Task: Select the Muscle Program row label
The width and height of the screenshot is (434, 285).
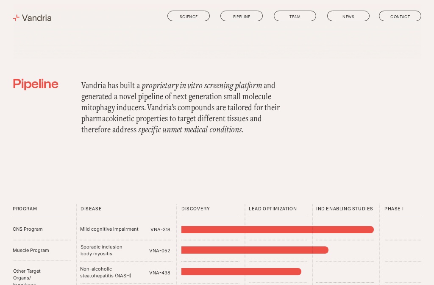Action: coord(31,250)
